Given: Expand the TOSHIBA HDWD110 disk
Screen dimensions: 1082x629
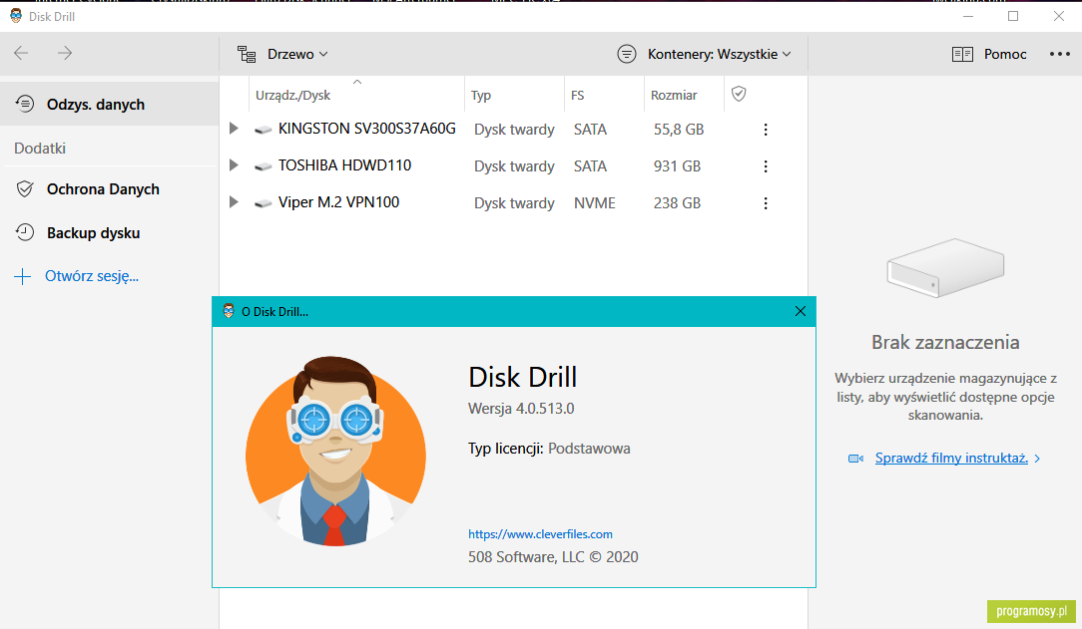Looking at the screenshot, I should pos(234,165).
